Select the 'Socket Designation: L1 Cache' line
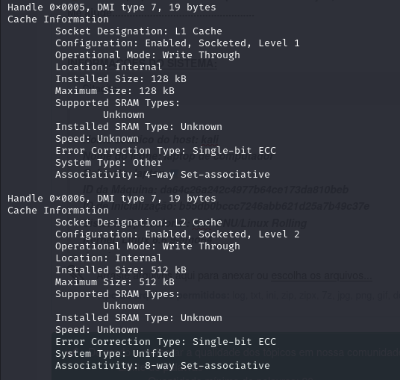 tap(139, 31)
